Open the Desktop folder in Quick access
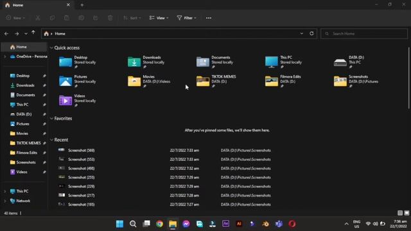Image resolution: width=411 pixels, height=231 pixels. tap(77, 62)
